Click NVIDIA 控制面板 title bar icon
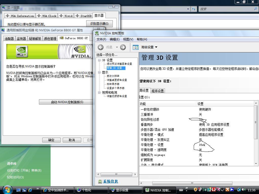This screenshot has width=259, height=194. tap(97, 33)
